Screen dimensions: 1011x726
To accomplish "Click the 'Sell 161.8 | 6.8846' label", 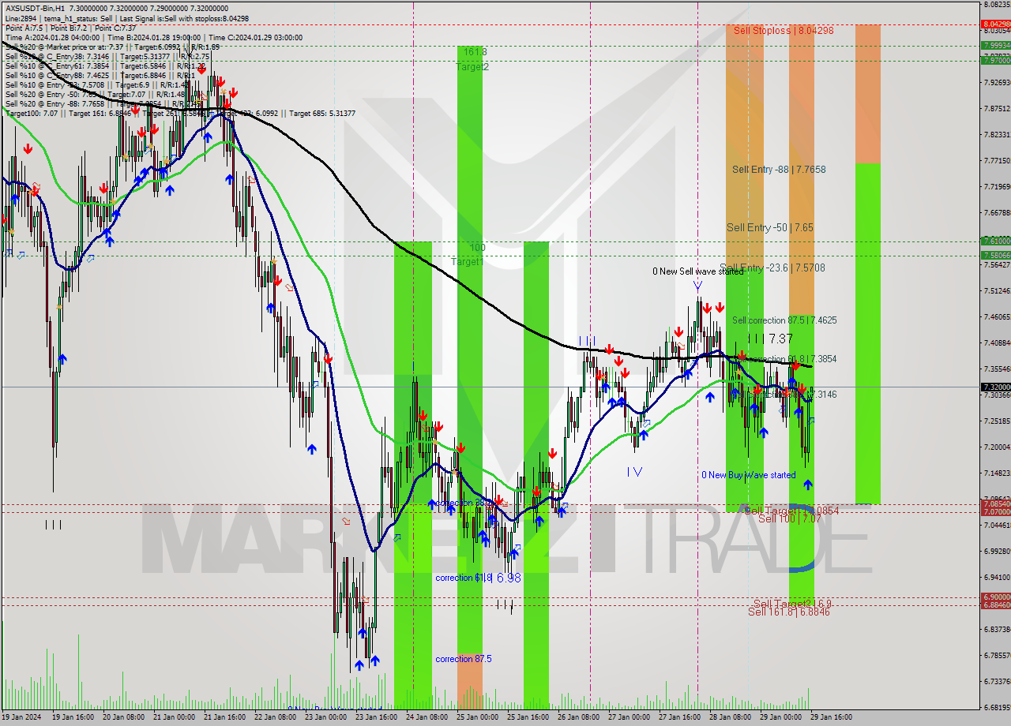I will pos(789,612).
